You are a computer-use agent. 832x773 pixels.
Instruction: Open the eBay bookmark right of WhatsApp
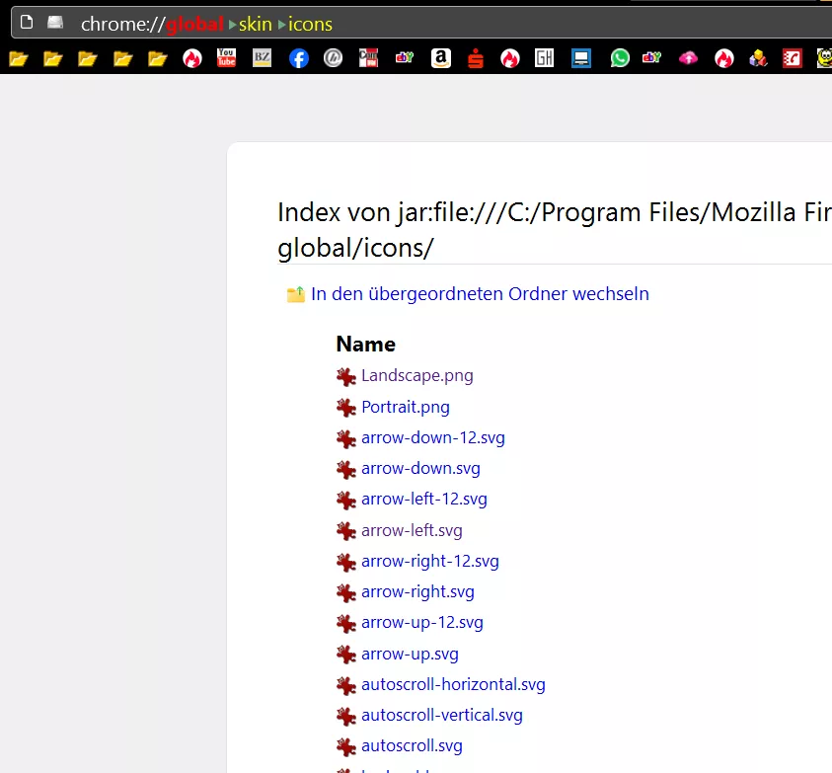(651, 58)
